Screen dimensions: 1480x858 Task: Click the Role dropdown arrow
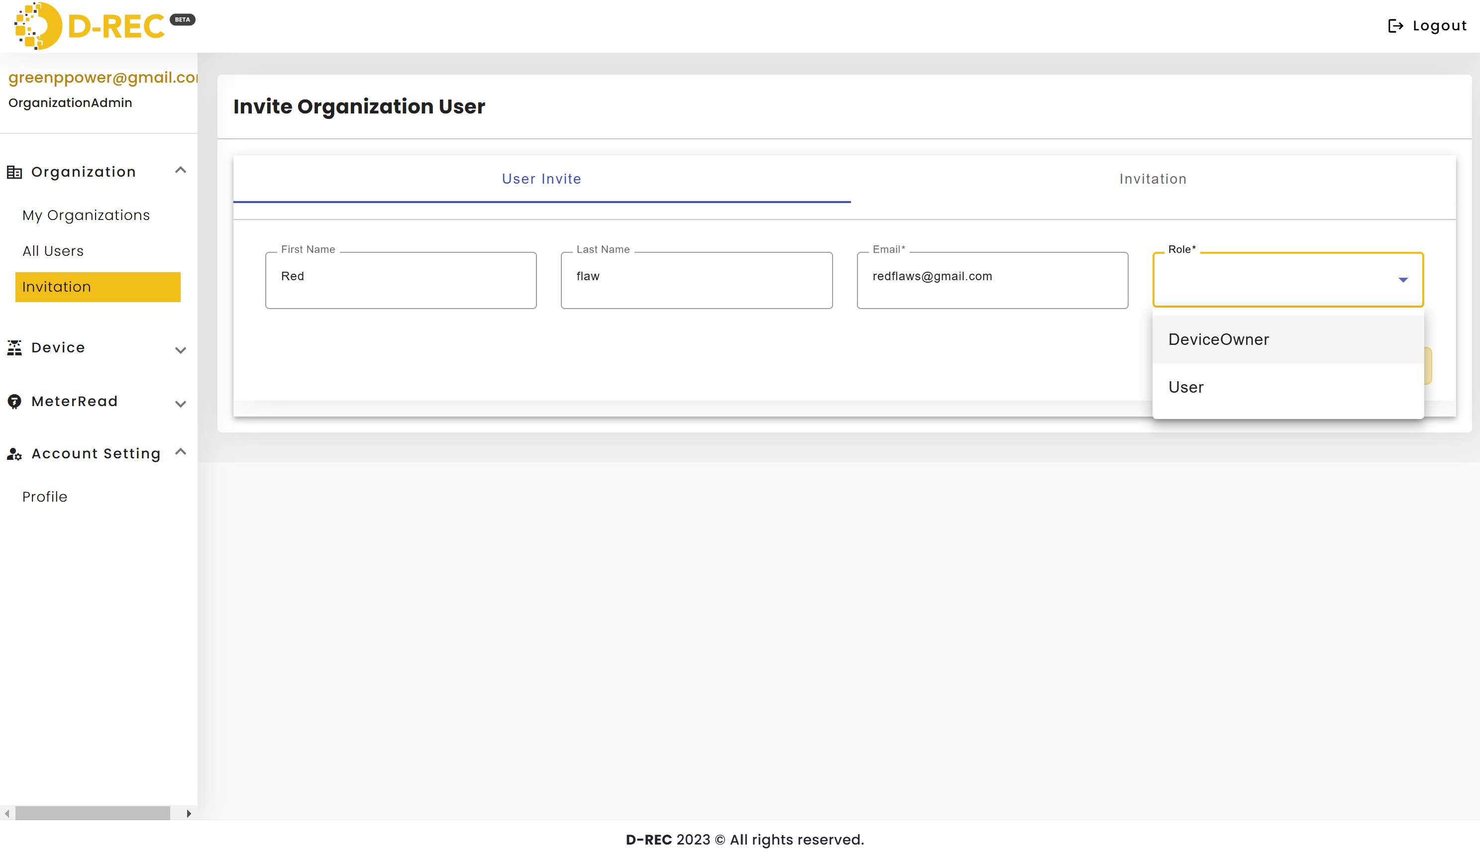point(1403,280)
